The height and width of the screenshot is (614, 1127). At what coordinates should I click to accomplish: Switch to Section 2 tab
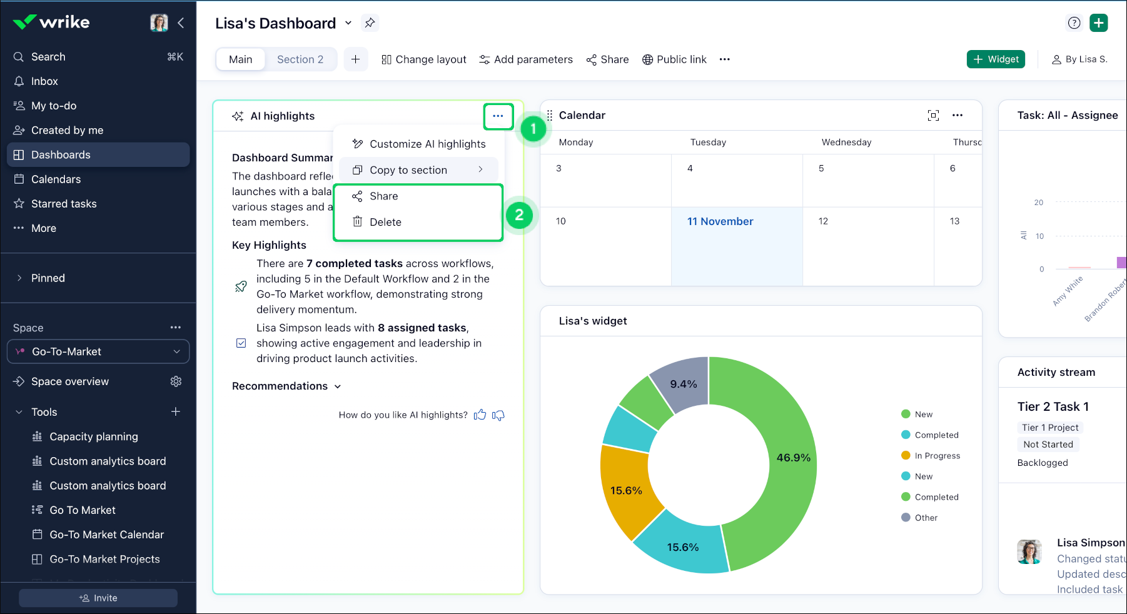pyautogui.click(x=300, y=59)
